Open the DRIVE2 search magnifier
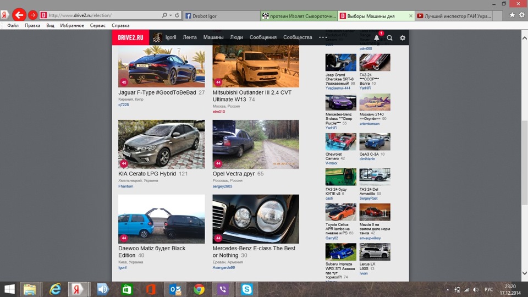 (x=389, y=38)
